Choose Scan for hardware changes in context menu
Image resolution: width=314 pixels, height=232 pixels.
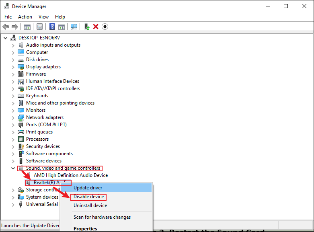click(x=106, y=217)
